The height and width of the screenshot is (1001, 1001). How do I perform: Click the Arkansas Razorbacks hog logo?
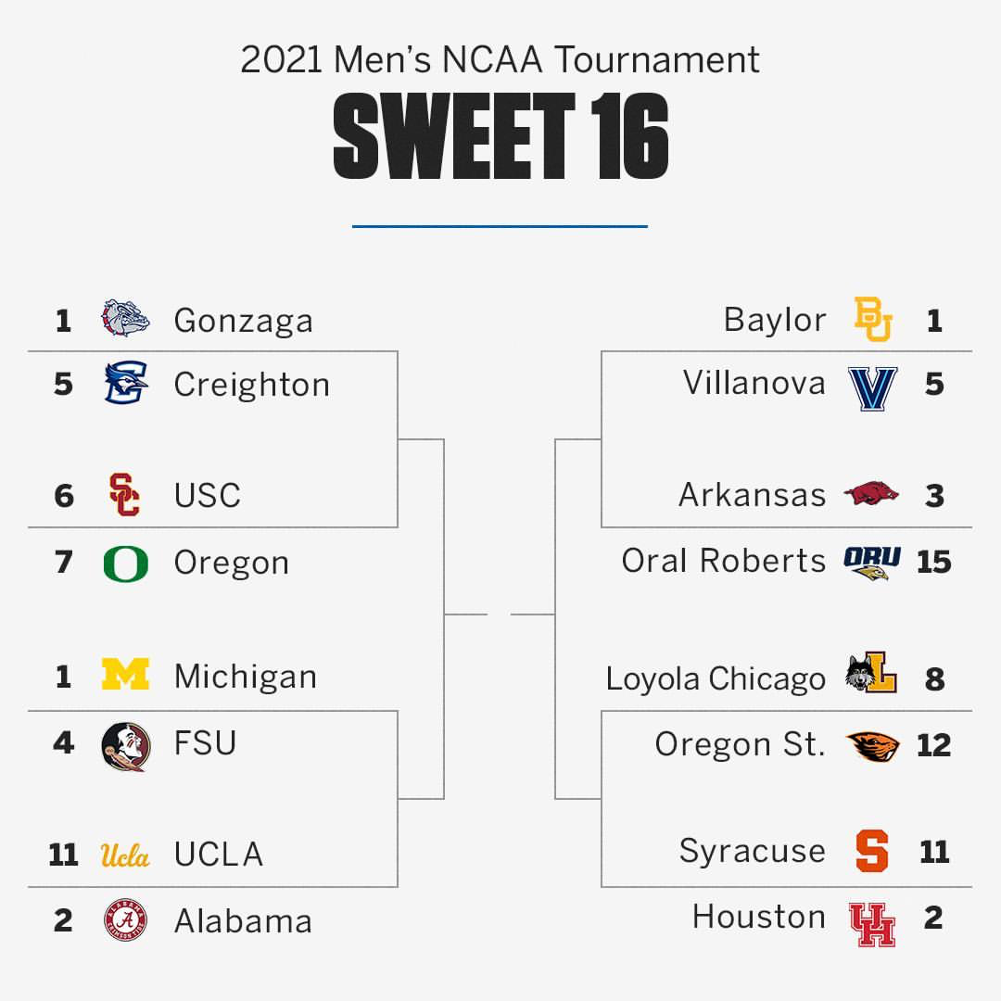871,493
